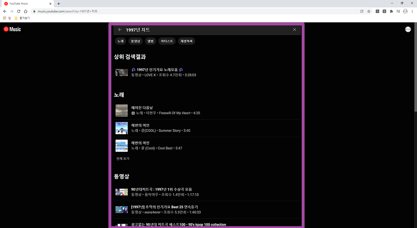Play the song 헤어진 다음날
Screen dimensions: 417x228
[142, 108]
